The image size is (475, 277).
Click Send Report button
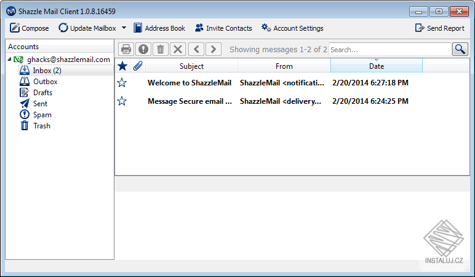tap(439, 28)
